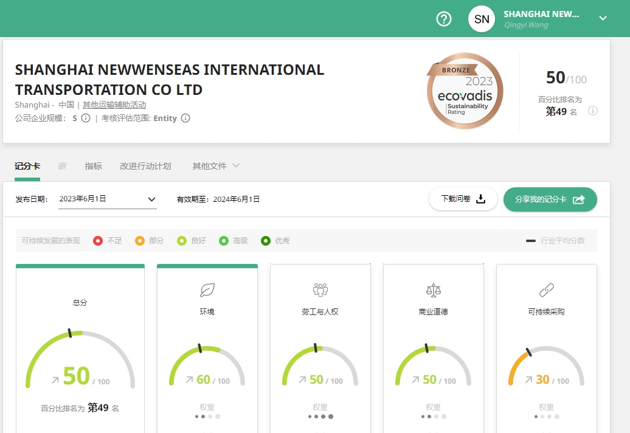Click the 下载问卷 button
630x433 pixels.
(x=463, y=199)
